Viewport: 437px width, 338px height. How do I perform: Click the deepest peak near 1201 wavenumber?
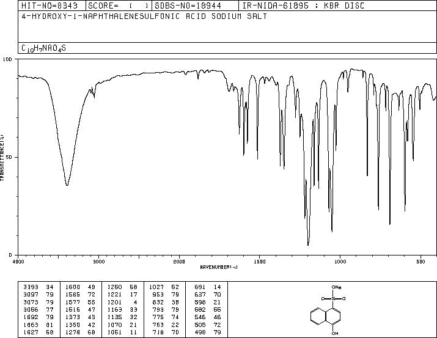tap(308, 245)
